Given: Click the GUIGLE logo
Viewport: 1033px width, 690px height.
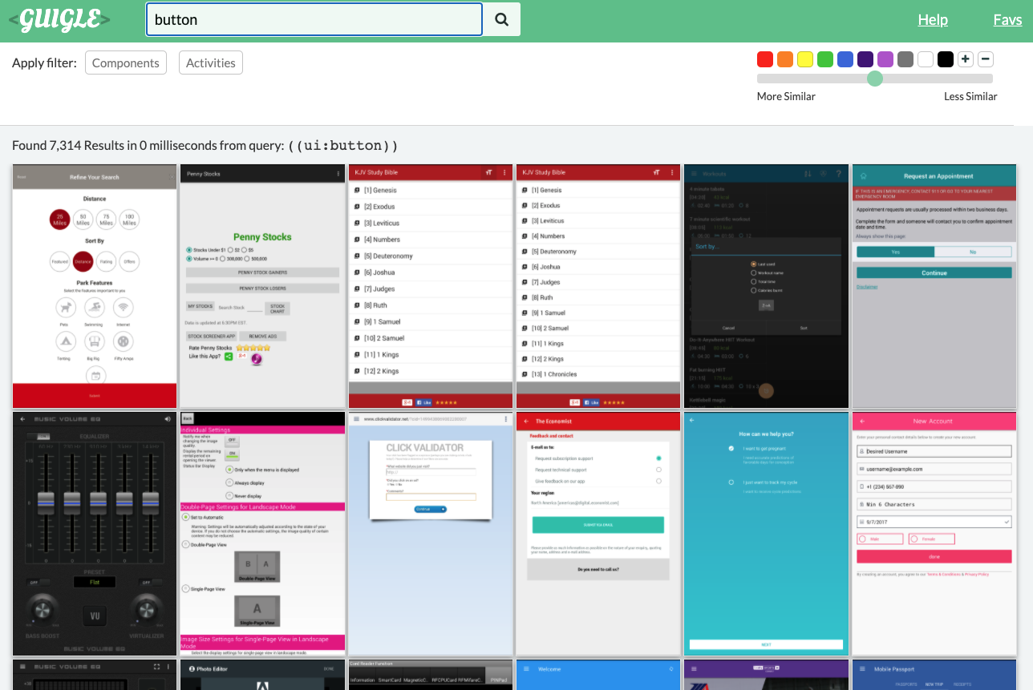Looking at the screenshot, I should [x=60, y=20].
